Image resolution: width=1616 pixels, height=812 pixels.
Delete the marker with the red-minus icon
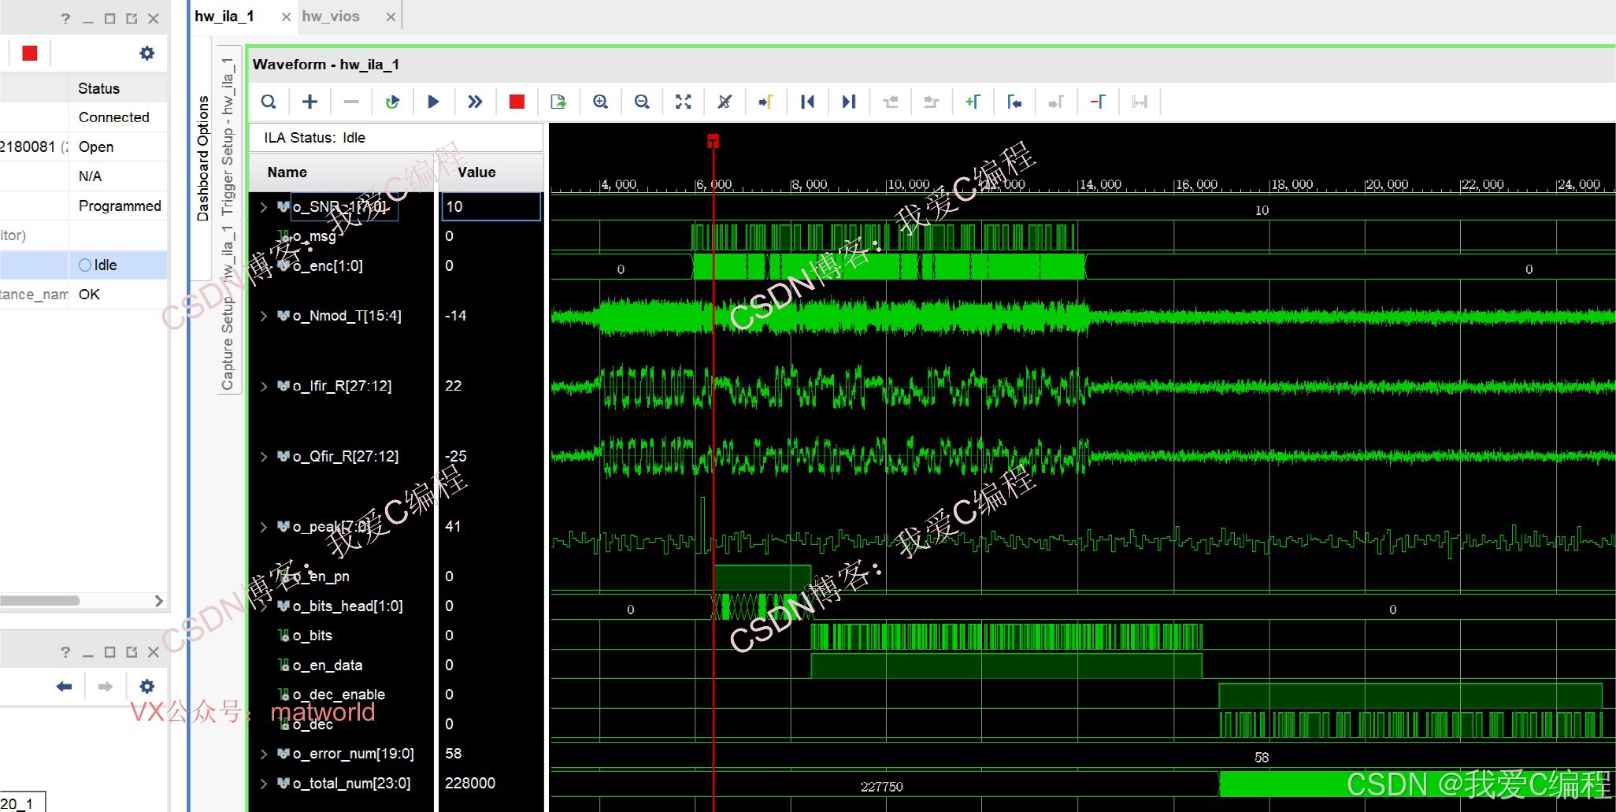pyautogui.click(x=1098, y=102)
